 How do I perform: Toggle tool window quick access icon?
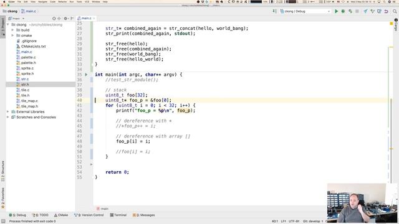(x=2, y=222)
